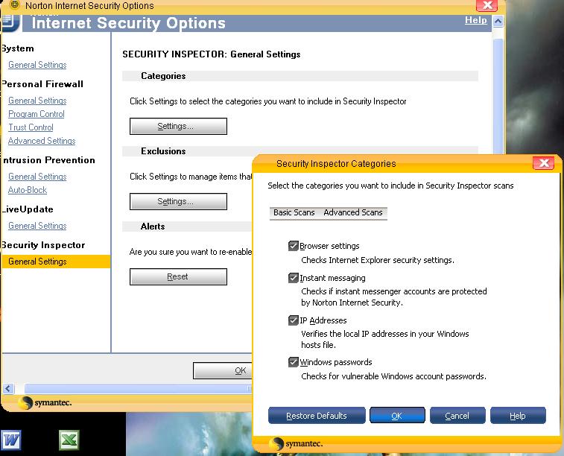The image size is (564, 456).
Task: Close the Security Inspector Categories dialog
Action: click(543, 163)
